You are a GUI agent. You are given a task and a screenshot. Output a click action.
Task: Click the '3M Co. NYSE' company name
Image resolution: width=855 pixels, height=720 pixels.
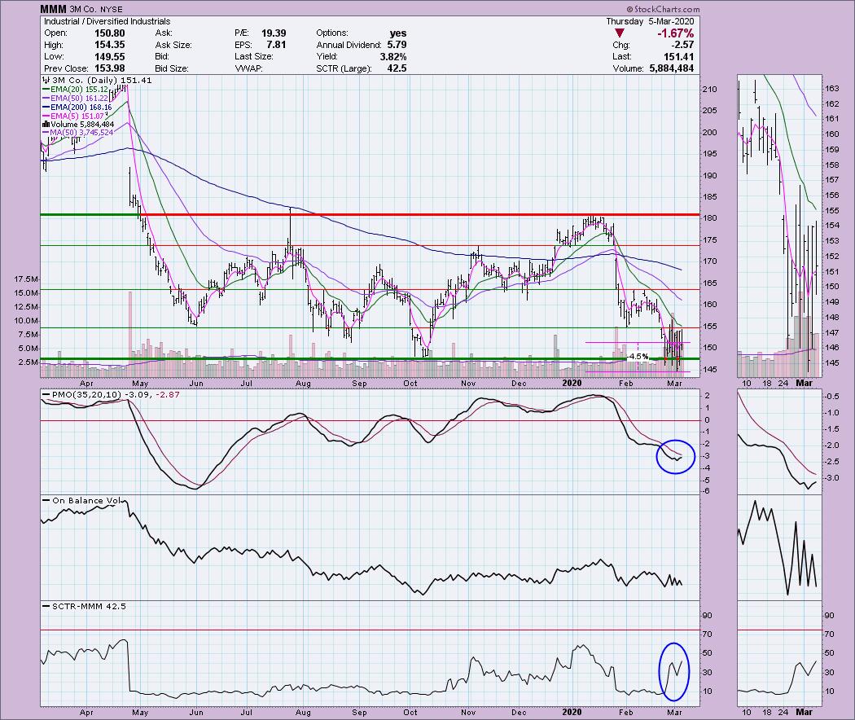(96, 9)
